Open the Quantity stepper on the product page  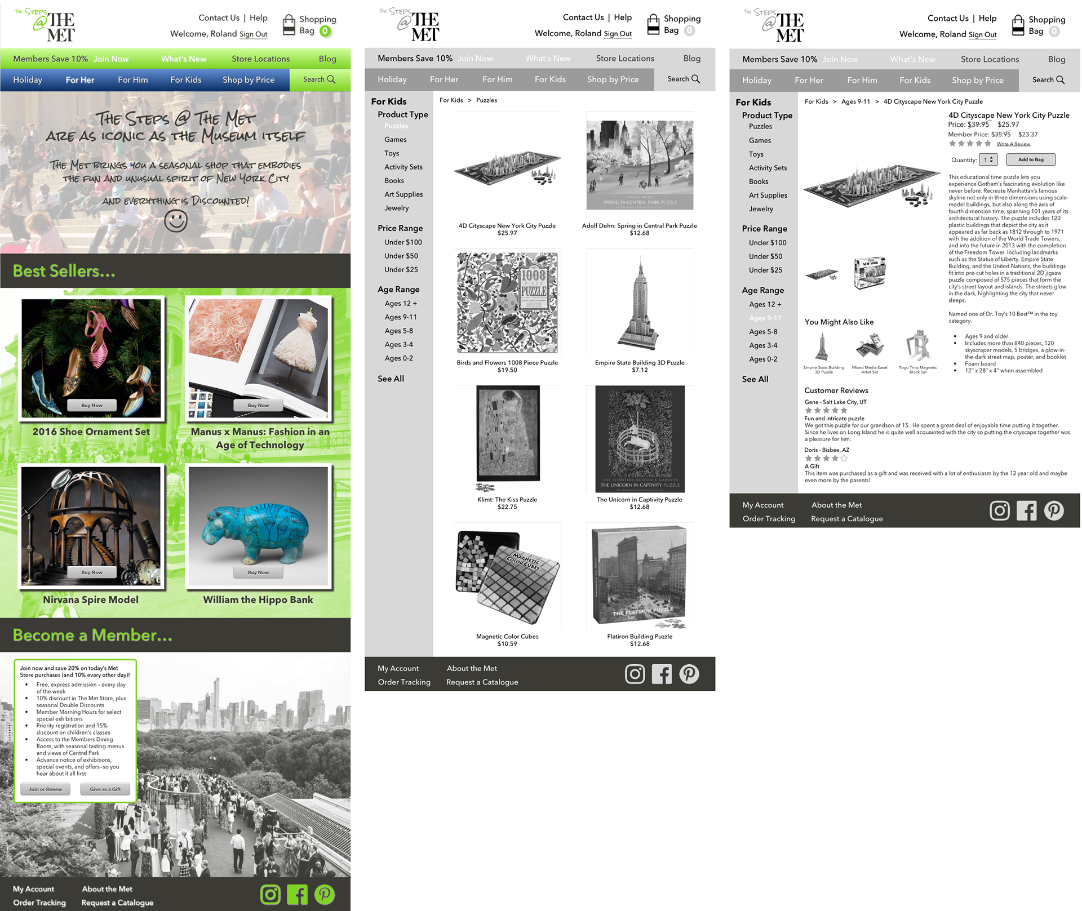coord(988,160)
